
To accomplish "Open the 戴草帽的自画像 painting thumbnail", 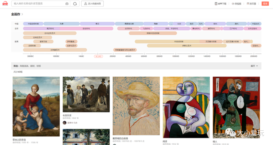I will point(136,106).
